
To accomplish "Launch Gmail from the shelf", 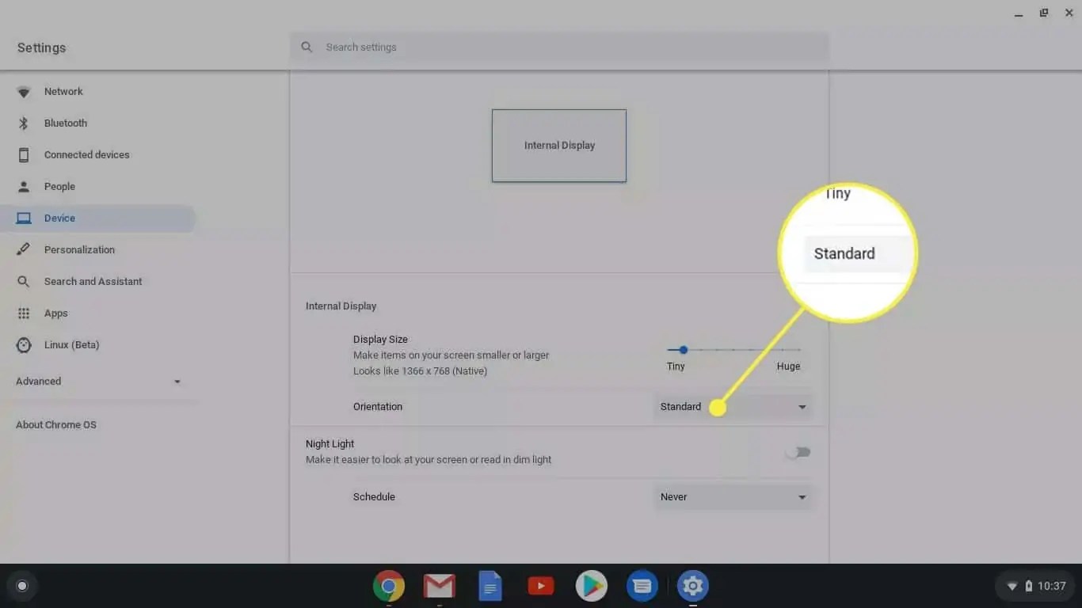I will 440,586.
